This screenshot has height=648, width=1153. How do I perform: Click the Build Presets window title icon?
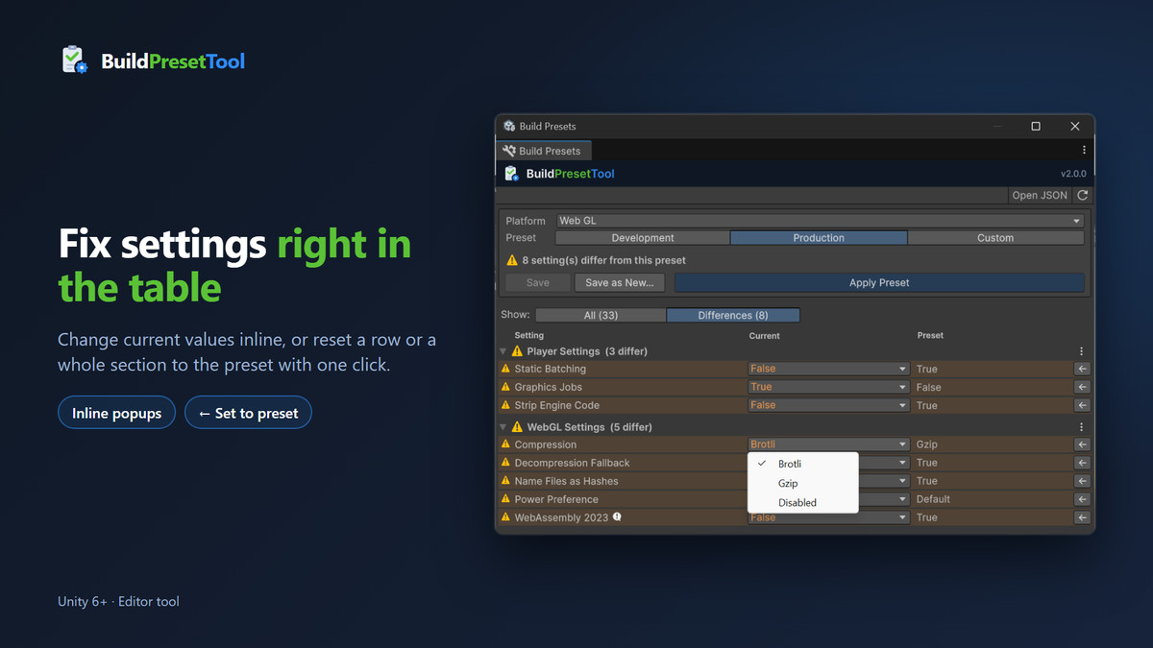[509, 126]
